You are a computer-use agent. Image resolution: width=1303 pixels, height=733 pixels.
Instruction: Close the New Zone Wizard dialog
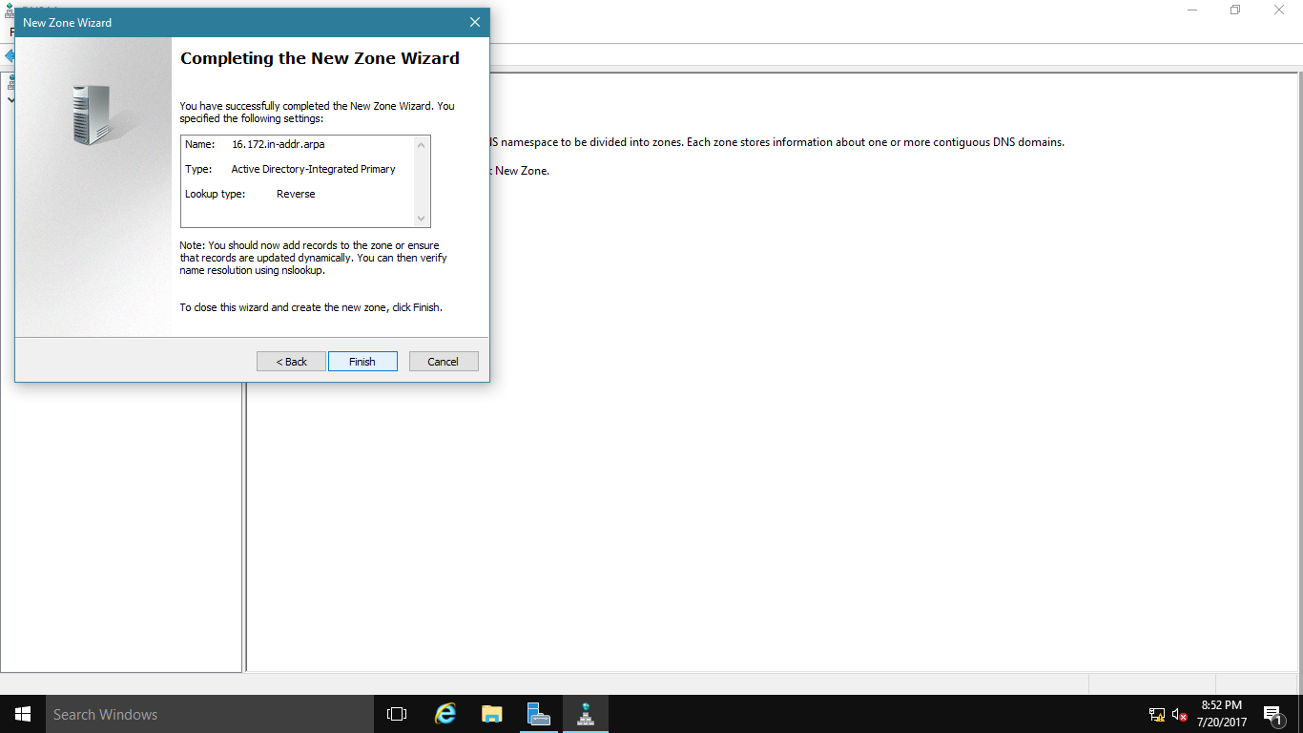pyautogui.click(x=474, y=22)
